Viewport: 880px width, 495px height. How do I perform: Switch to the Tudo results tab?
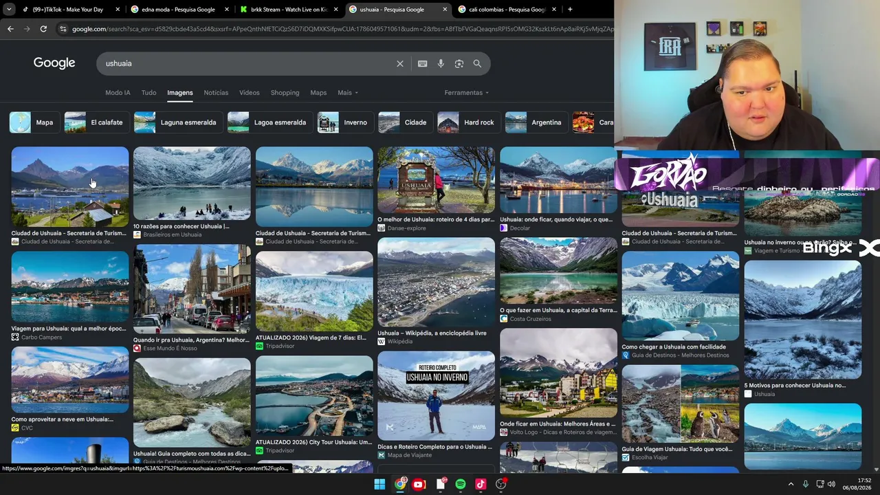148,93
